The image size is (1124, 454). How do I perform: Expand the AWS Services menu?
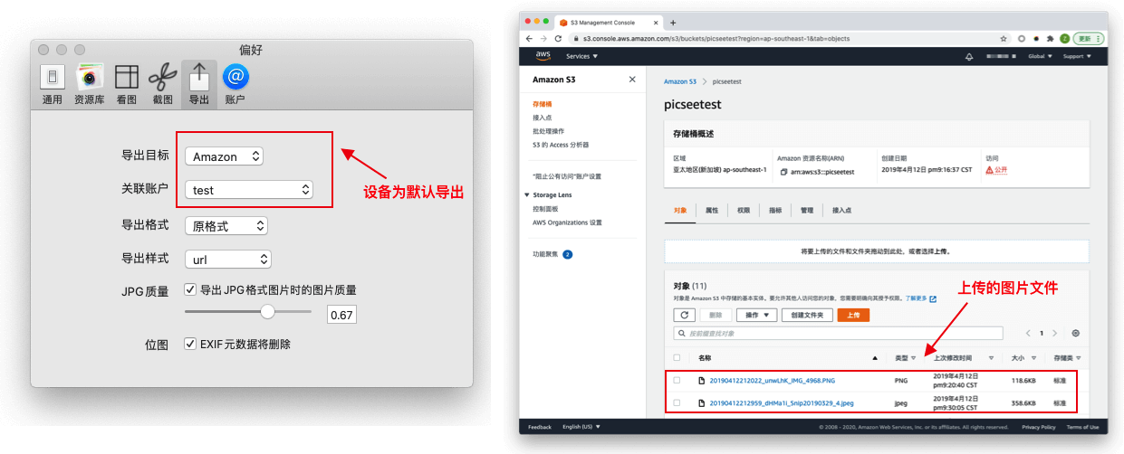(581, 56)
